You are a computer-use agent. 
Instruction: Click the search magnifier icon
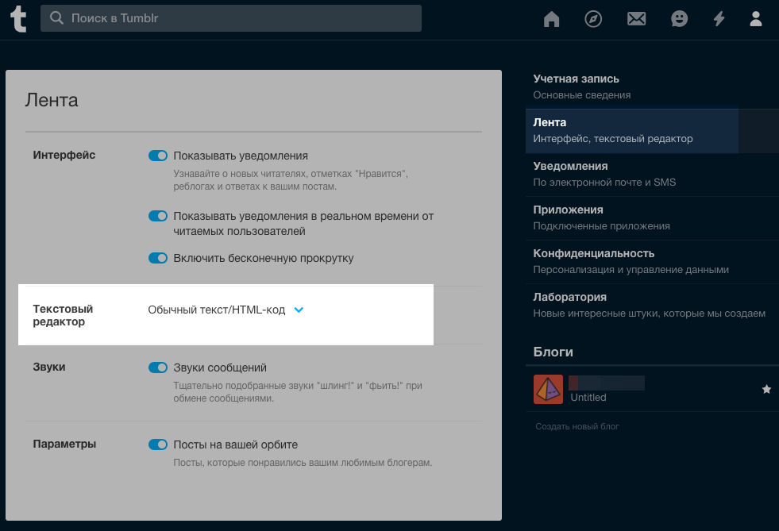56,18
